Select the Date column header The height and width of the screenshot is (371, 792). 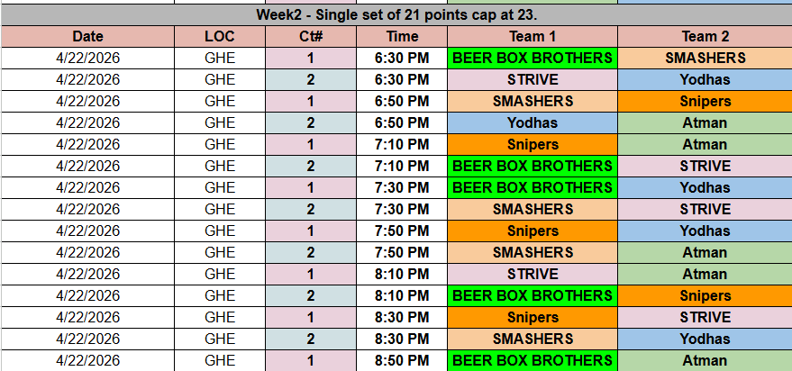tap(87, 37)
